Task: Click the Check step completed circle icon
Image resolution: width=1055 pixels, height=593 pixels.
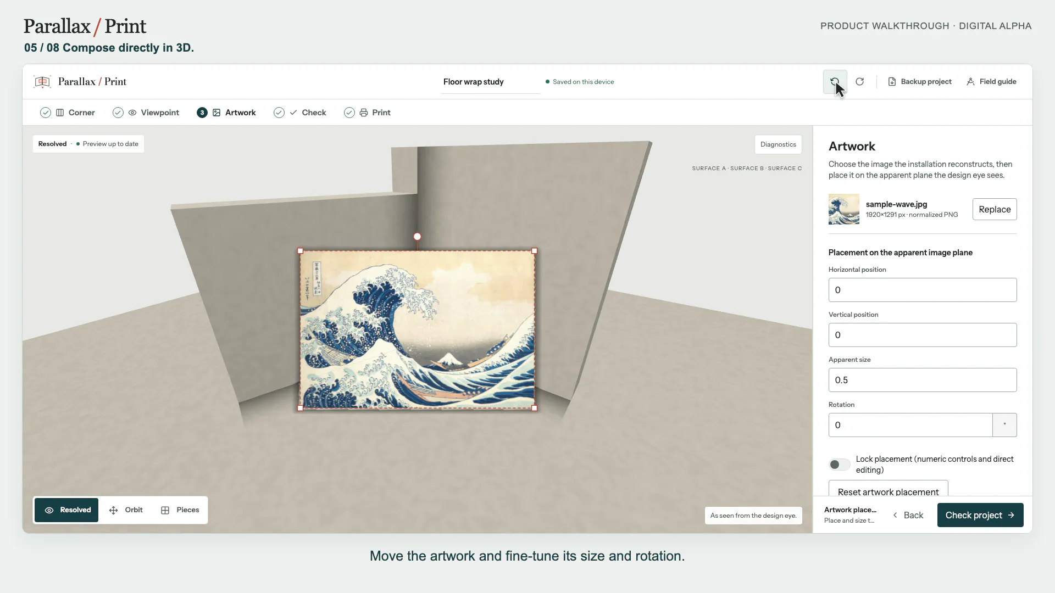Action: (x=279, y=113)
